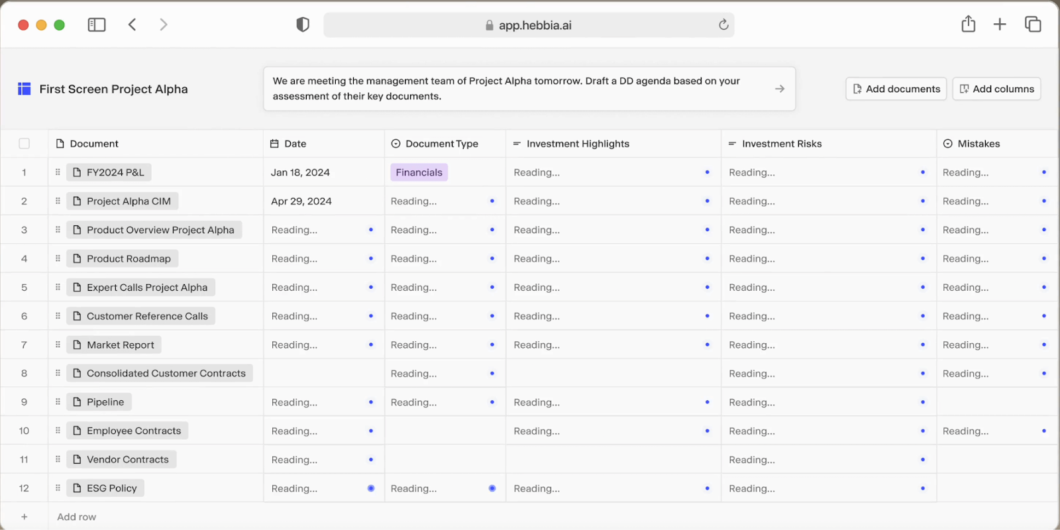
Task: Open the Project Alpha CIM document
Action: tap(129, 201)
